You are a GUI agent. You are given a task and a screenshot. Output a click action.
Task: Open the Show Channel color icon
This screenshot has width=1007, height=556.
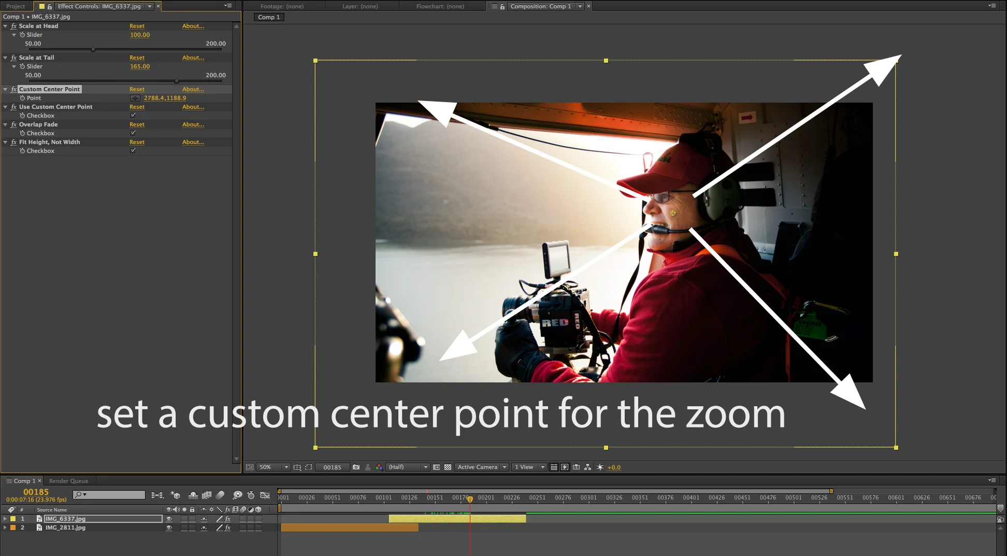tap(379, 467)
